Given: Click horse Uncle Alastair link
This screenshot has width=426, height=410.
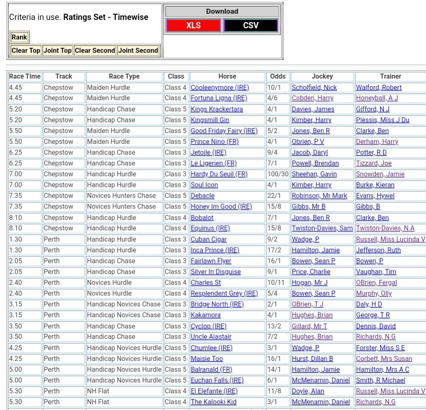Looking at the screenshot, I should [x=211, y=337].
